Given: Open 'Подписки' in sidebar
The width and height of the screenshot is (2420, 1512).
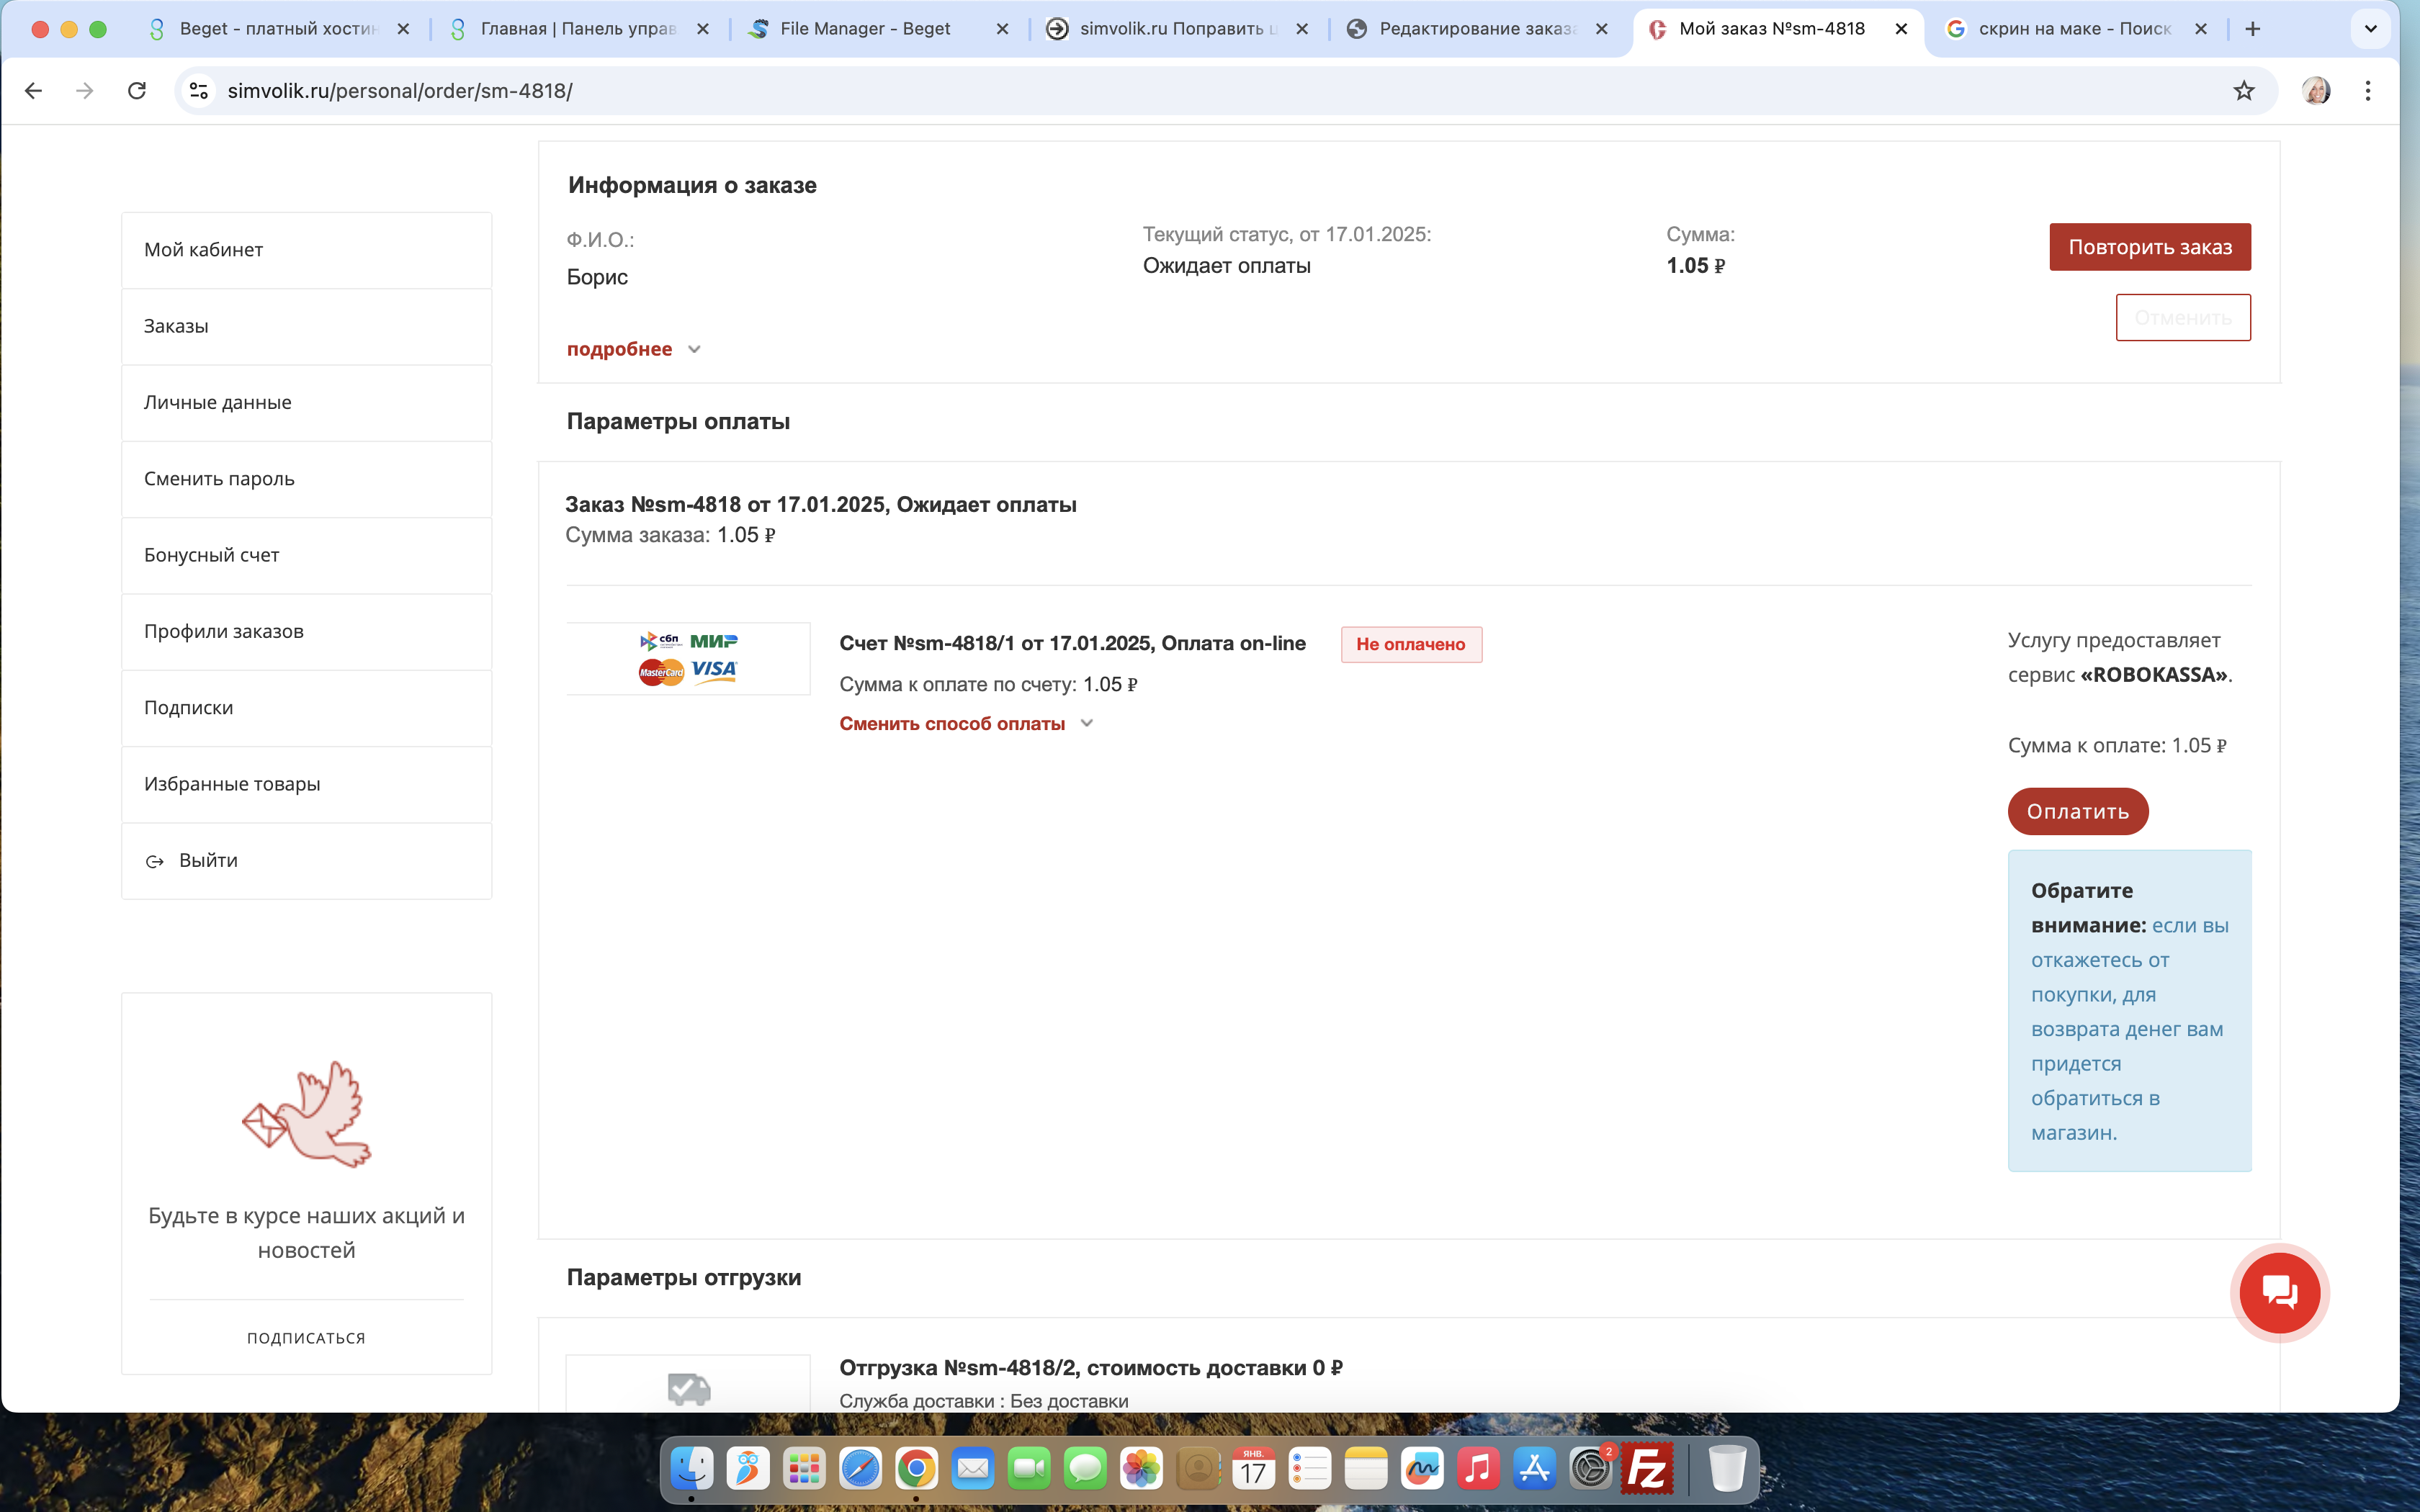Looking at the screenshot, I should click(307, 708).
